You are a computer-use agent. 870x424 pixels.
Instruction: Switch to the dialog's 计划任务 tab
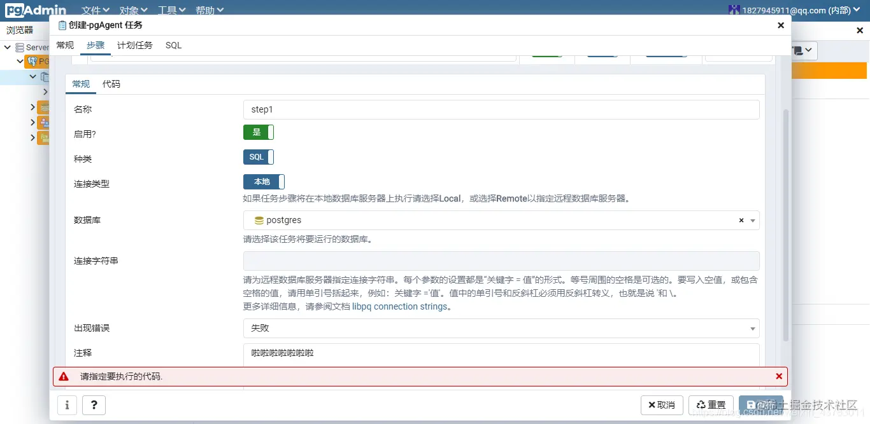pos(135,45)
